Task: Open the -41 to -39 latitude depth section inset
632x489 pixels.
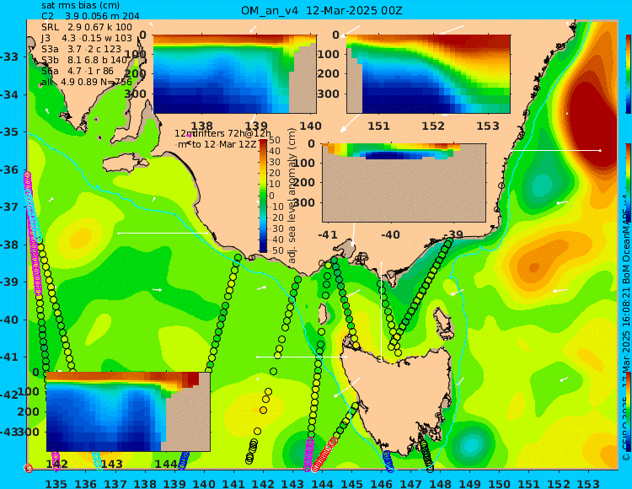Action: tap(404, 183)
